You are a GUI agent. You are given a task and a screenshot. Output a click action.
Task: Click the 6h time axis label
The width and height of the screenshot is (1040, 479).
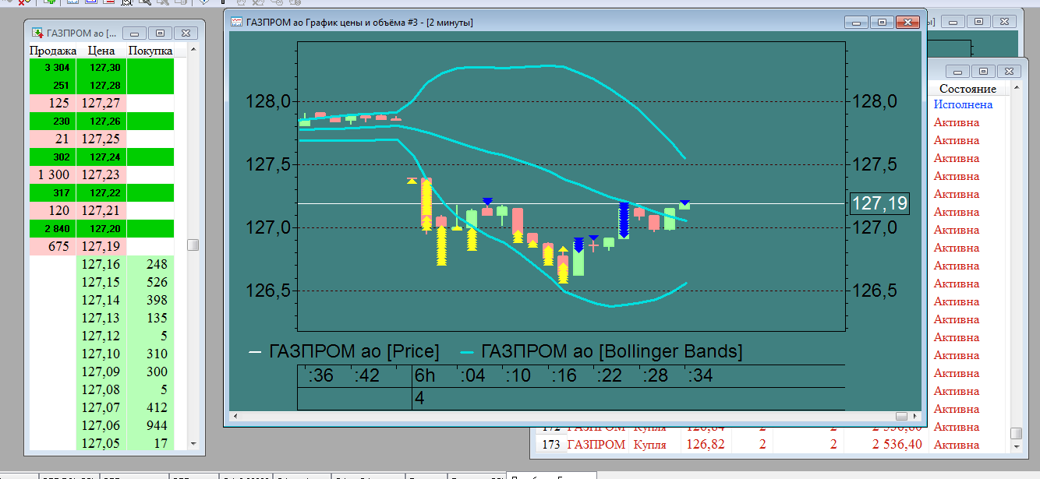tap(425, 375)
